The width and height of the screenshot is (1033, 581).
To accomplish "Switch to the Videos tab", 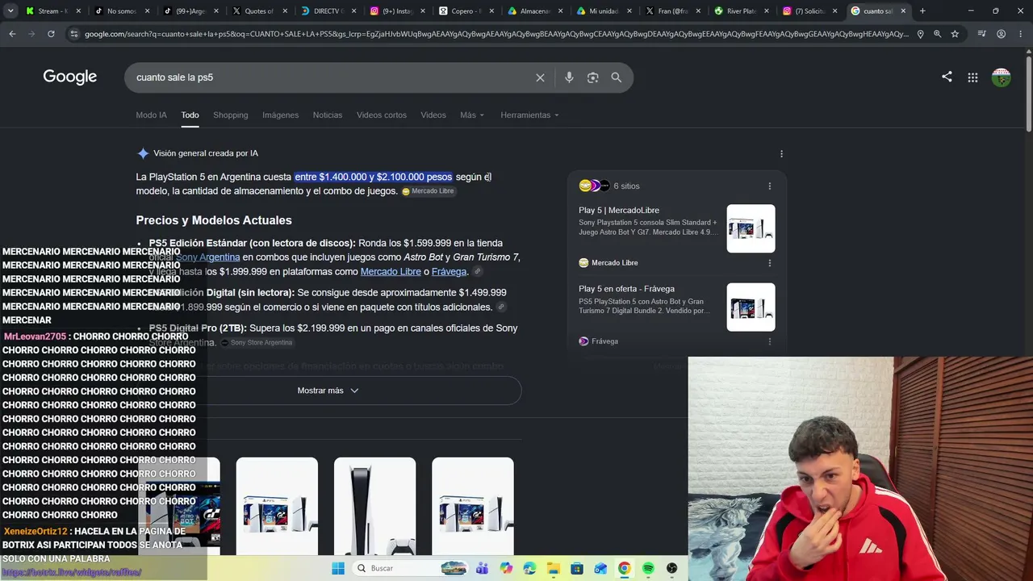I will pos(433,115).
